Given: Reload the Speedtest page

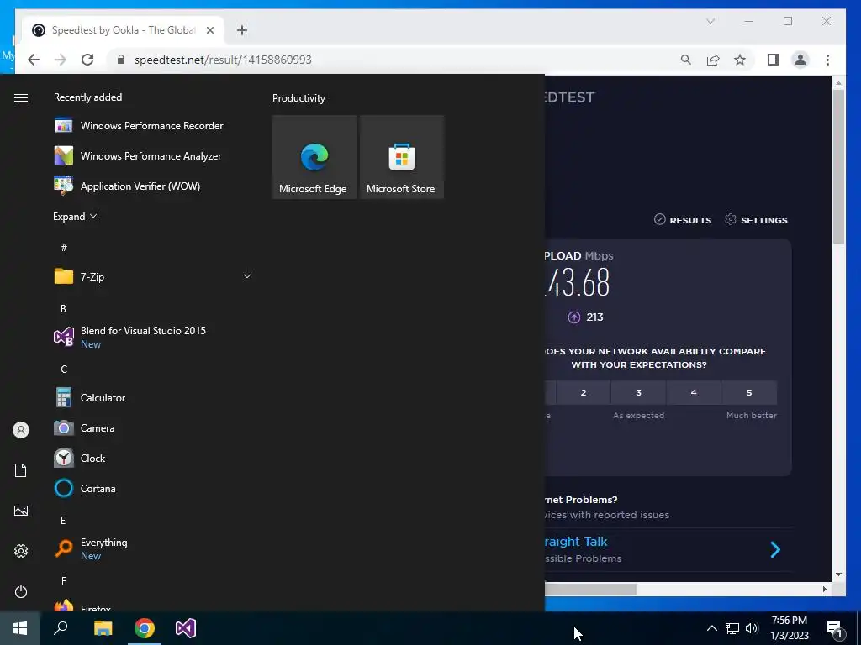Looking at the screenshot, I should 87,60.
